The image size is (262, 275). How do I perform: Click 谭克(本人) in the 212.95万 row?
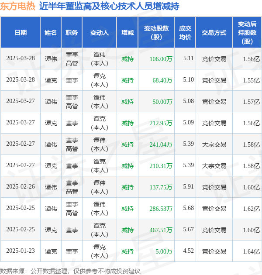pos(100,123)
